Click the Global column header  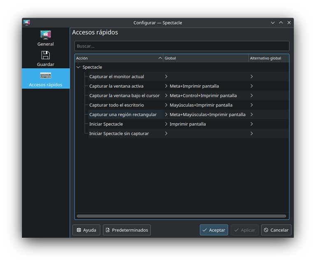click(x=206, y=58)
